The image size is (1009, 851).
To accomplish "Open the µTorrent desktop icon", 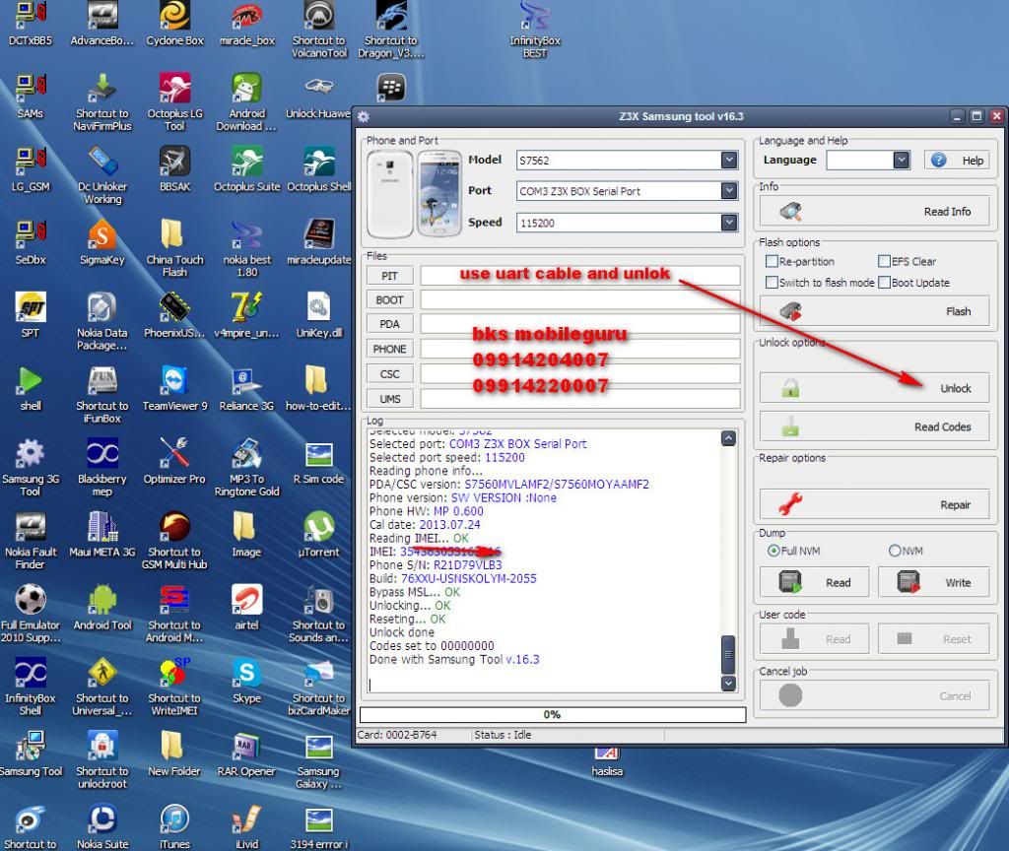I will pos(318,534).
